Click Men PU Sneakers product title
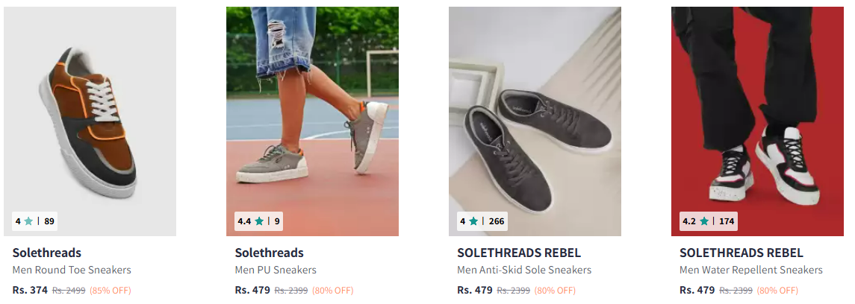Image resolution: width=855 pixels, height=304 pixels. pos(276,270)
